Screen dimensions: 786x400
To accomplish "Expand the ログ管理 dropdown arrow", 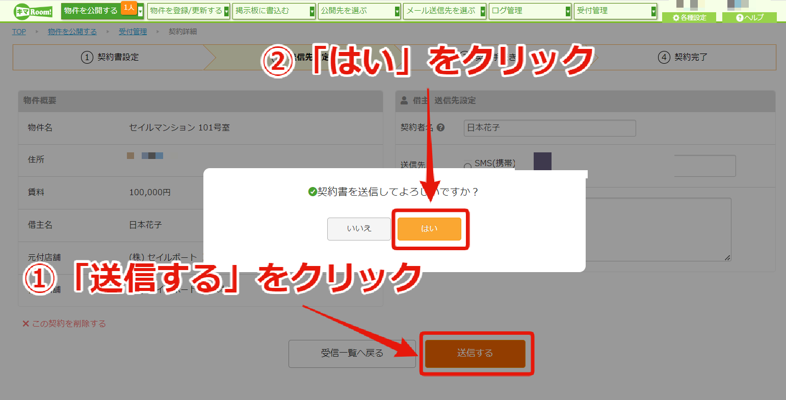I will (568, 12).
